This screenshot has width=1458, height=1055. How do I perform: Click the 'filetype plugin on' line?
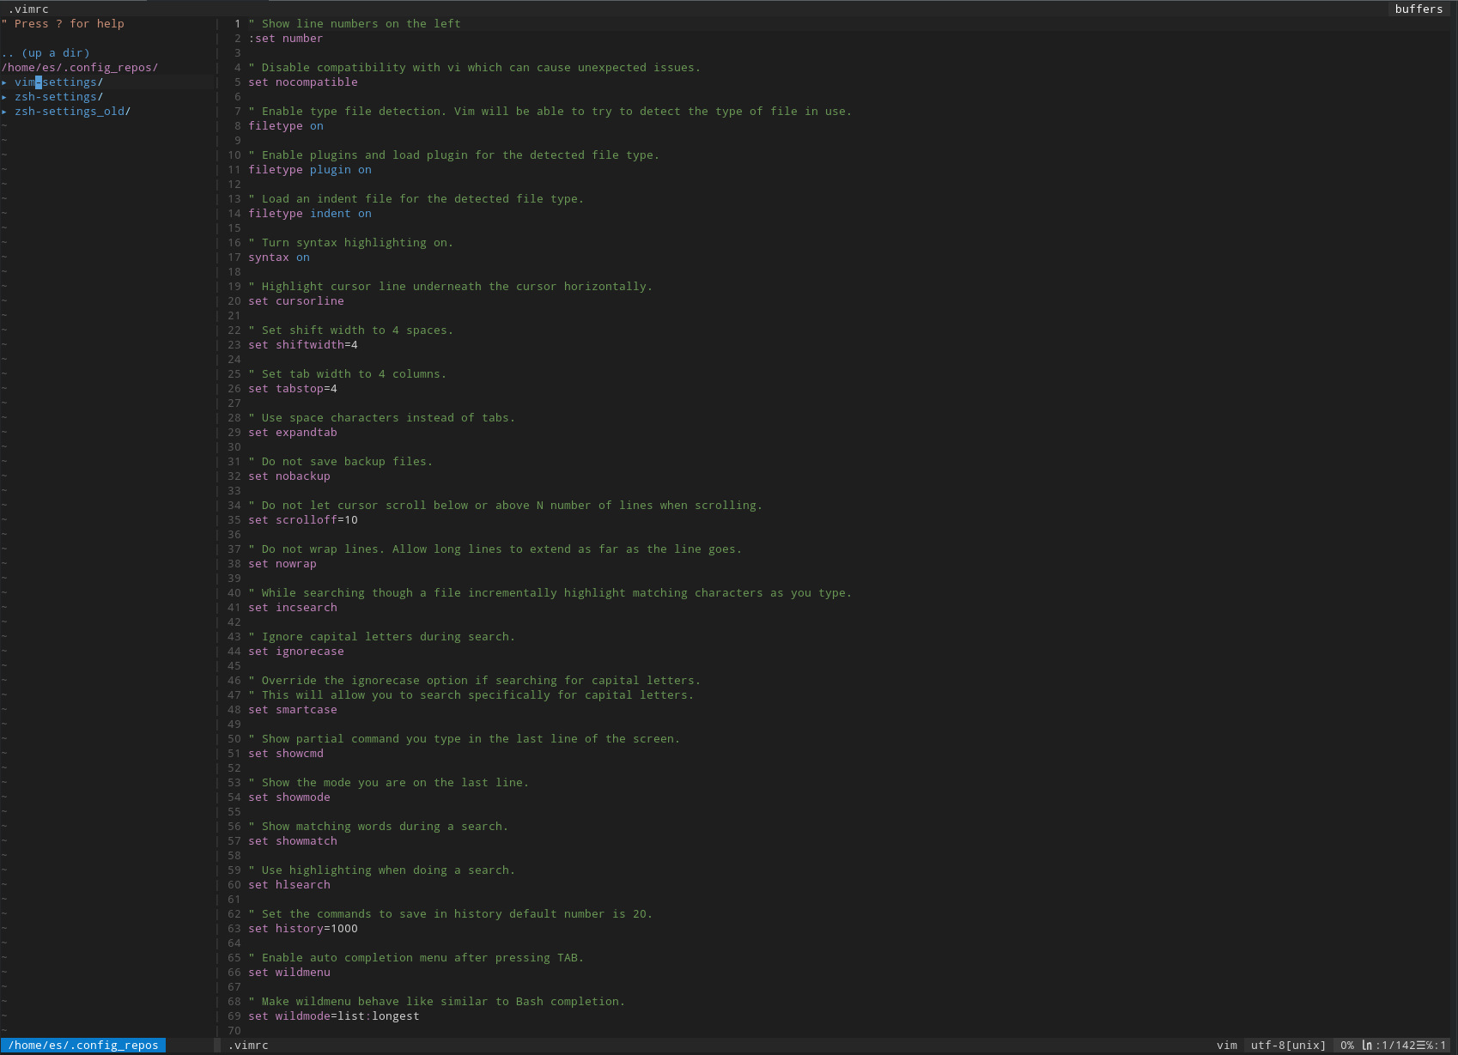[310, 170]
